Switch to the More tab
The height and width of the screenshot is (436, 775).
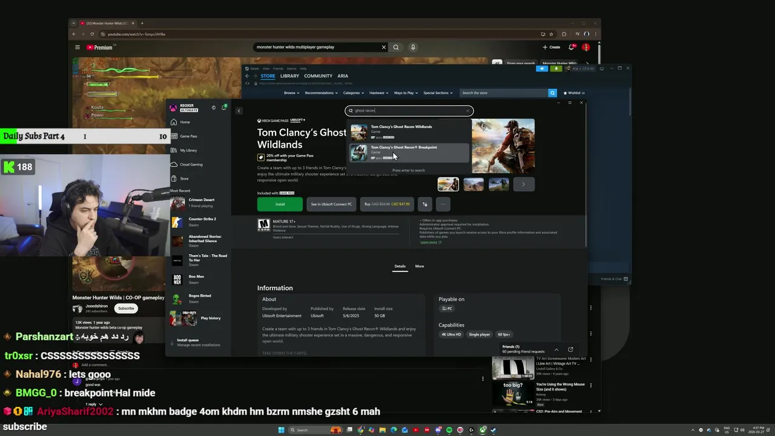tap(420, 266)
